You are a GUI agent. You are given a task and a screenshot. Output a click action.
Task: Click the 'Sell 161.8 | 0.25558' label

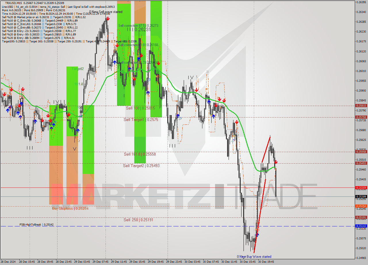point(140,154)
